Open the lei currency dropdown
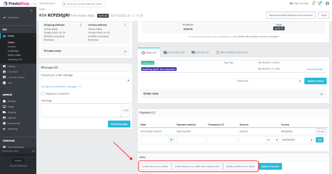Viewport: 332px width, 174px height. 272,140
